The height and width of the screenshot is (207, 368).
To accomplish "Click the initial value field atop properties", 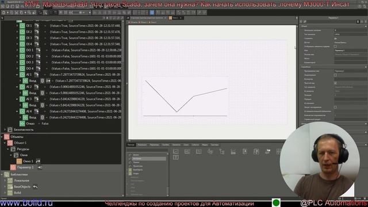I will tap(350, 30).
